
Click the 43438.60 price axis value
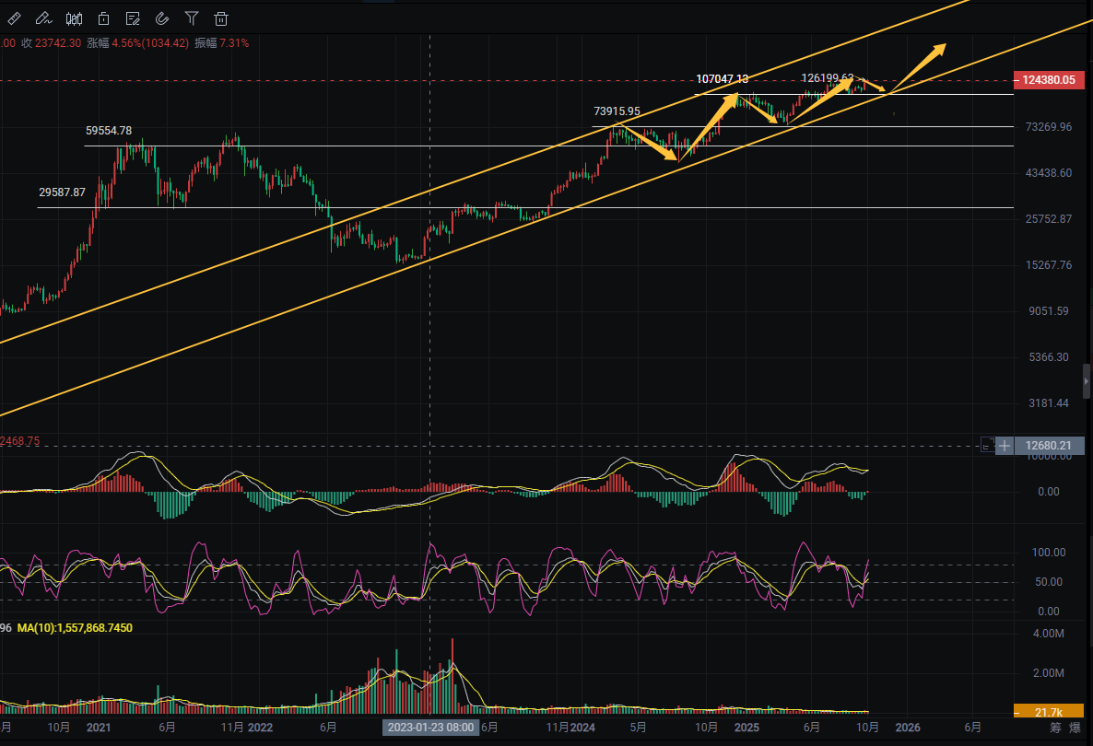1049,173
